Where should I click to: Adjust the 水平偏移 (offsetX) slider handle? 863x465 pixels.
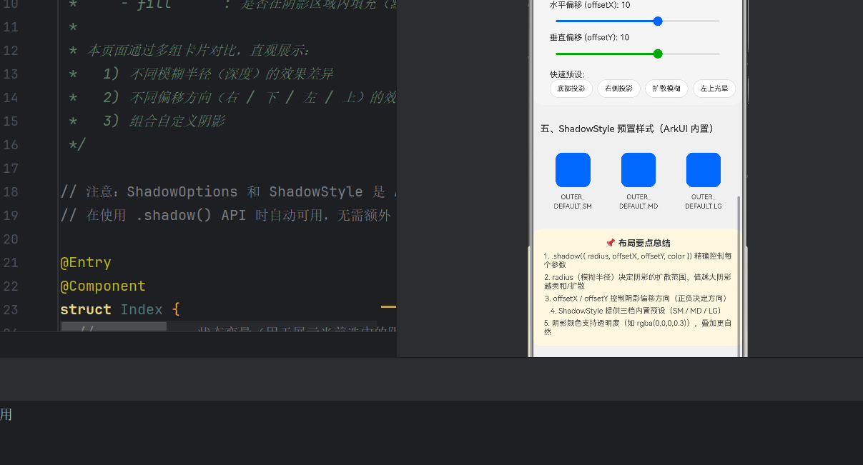[x=658, y=21]
